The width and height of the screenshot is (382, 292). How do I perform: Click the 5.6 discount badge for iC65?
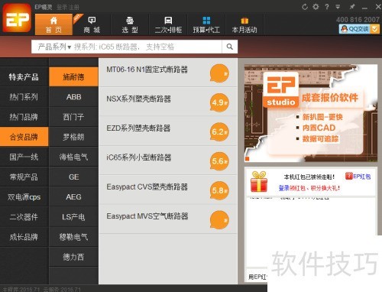point(219,161)
